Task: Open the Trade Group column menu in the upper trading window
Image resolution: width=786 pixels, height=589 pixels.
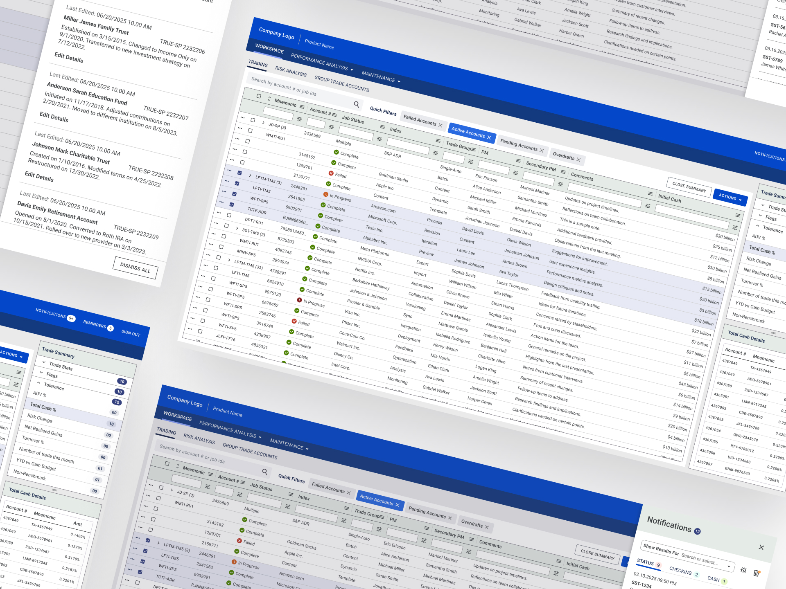Action: tap(473, 149)
